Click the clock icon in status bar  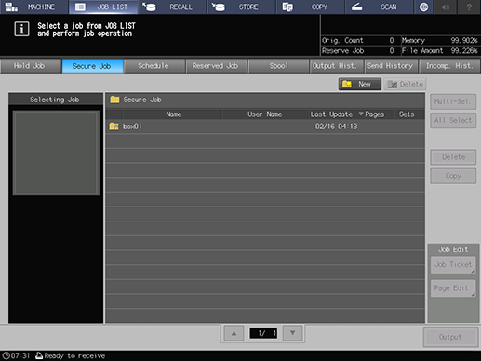[x=6, y=355]
